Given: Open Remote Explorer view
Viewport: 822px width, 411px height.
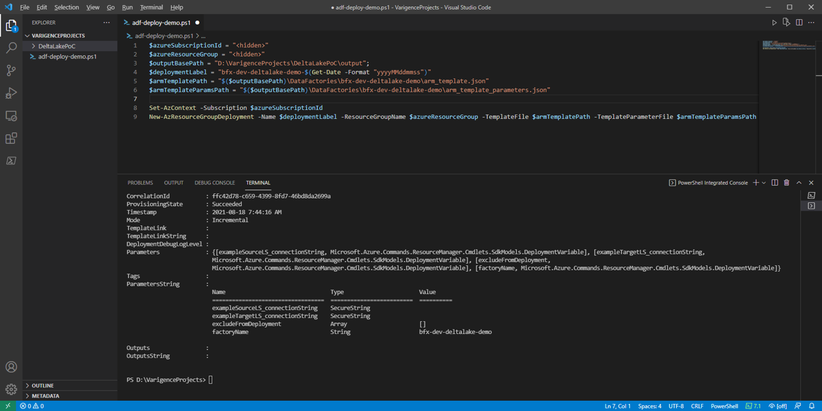Looking at the screenshot, I should point(11,116).
